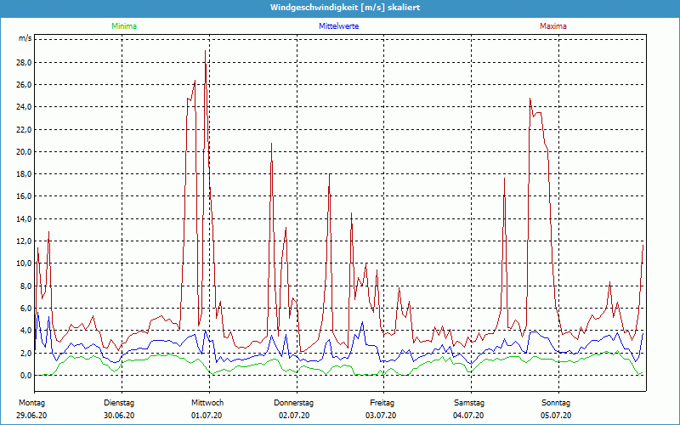Click the date 01.07.20

click(x=207, y=416)
